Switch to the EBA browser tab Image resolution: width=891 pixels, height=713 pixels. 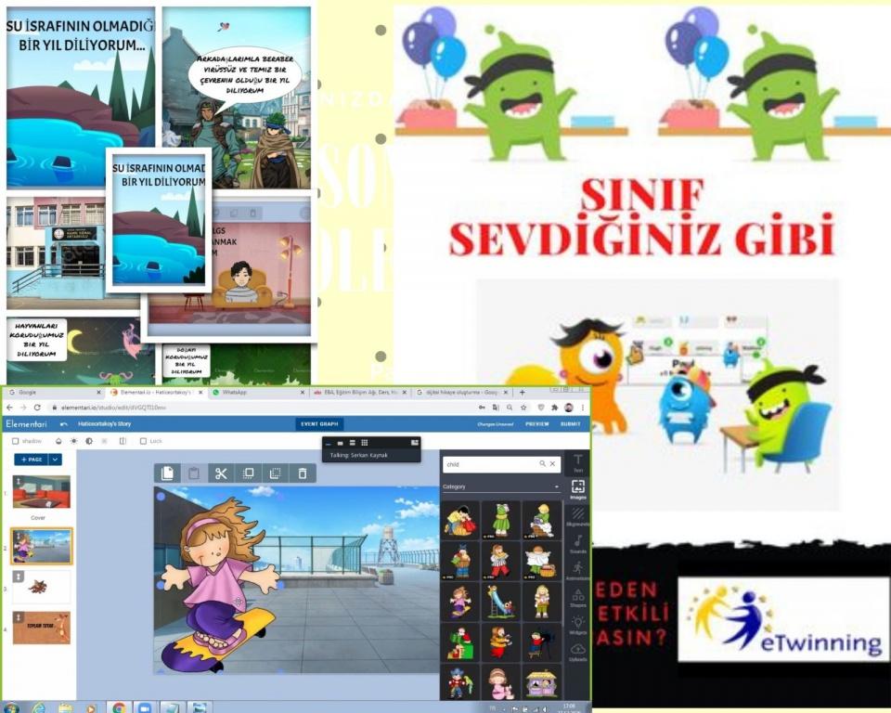pos(360,393)
